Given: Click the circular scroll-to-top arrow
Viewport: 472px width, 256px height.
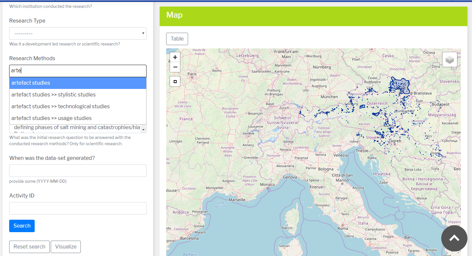Looking at the screenshot, I should [x=454, y=238].
